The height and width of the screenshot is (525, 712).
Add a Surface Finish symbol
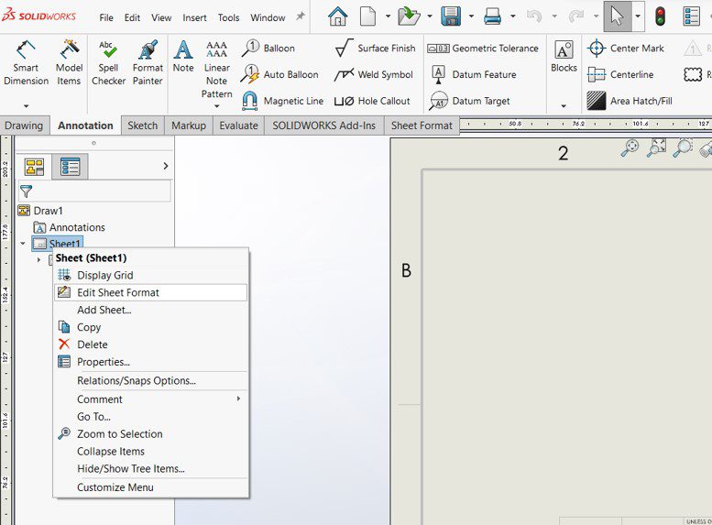point(375,49)
